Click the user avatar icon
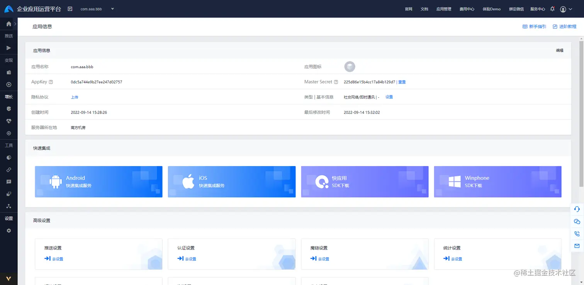584x285 pixels. click(563, 9)
